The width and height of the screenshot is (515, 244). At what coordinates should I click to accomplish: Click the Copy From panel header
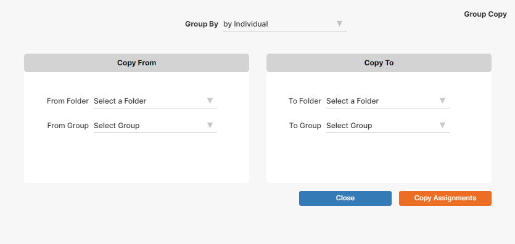pyautogui.click(x=137, y=63)
